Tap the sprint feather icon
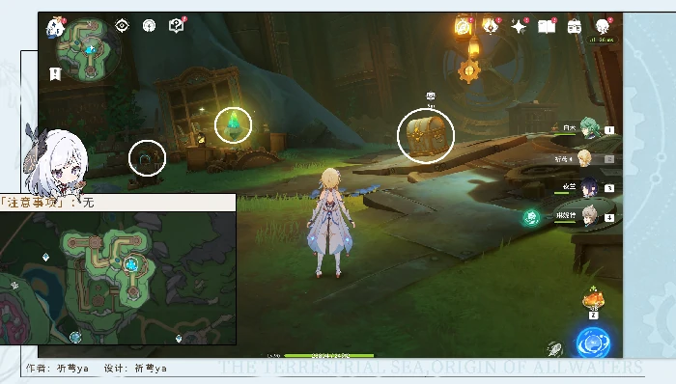The image size is (676, 384). pos(555,348)
